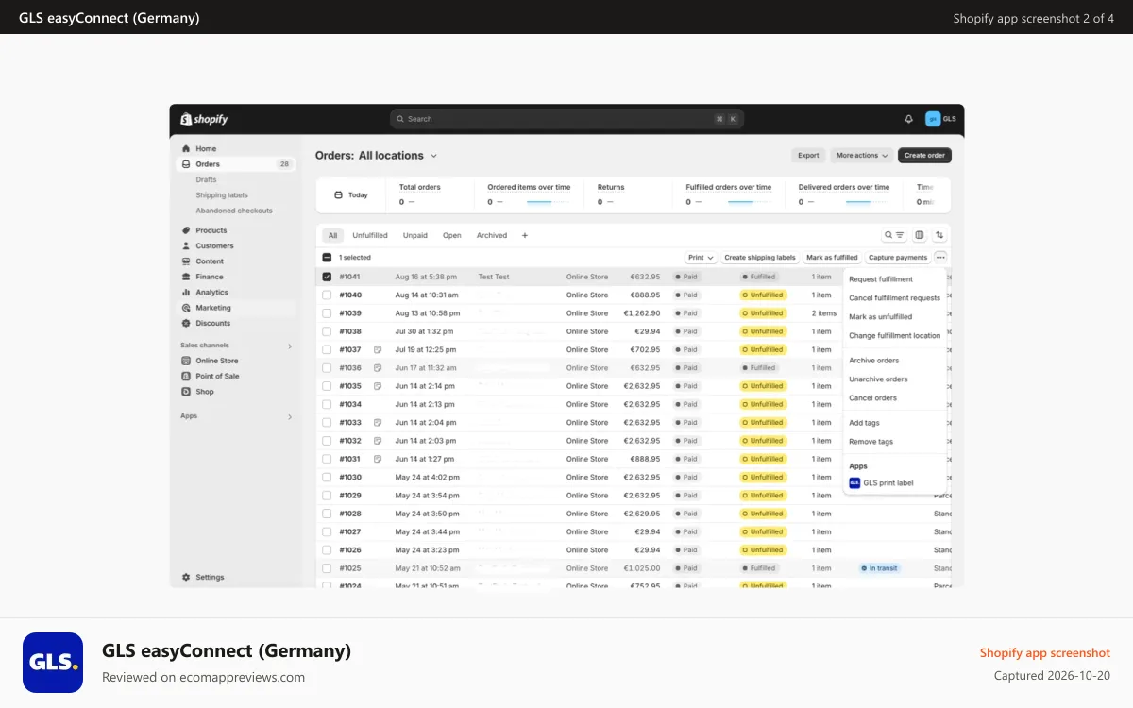Open the notifications bell
The height and width of the screenshot is (708, 1133).
[x=908, y=119]
